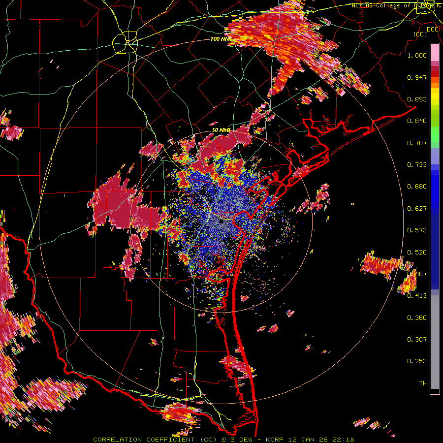Click the "CORRELATION COEFFICIENT (CC)" caption text

click(155, 440)
